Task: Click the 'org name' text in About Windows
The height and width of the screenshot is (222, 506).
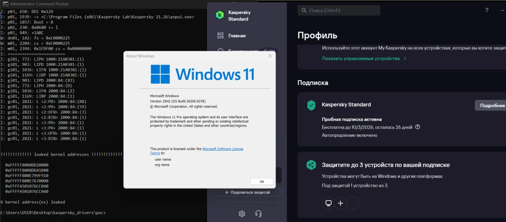Action: pos(162,165)
